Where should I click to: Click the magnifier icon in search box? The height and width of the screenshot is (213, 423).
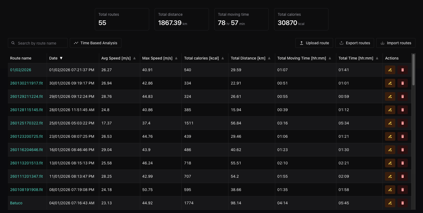point(13,43)
